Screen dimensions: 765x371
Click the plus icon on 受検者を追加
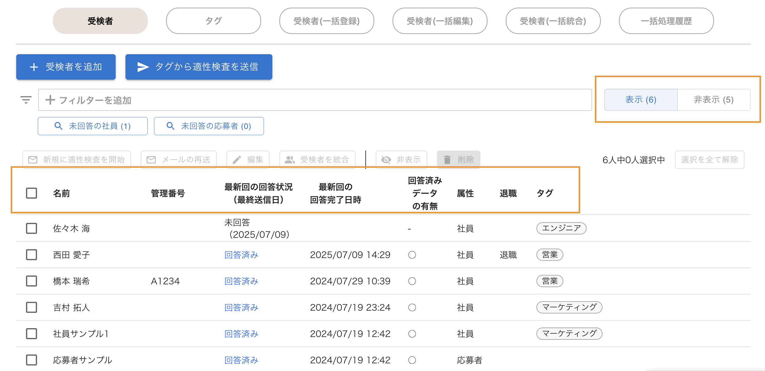click(x=34, y=67)
